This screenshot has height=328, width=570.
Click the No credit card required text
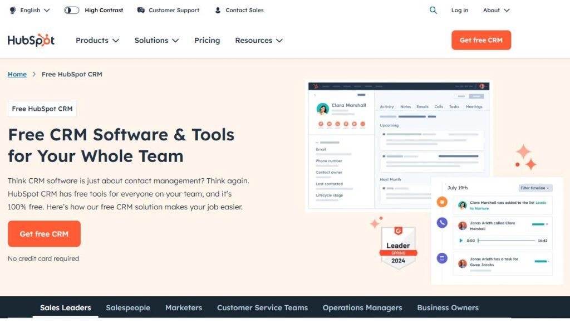[x=43, y=258]
